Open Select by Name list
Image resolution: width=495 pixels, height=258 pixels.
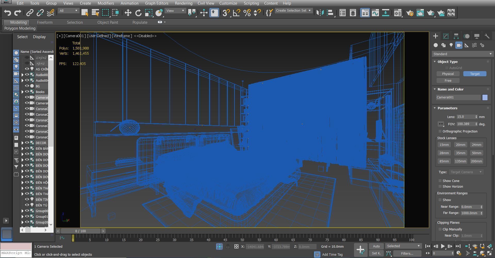pyautogui.click(x=95, y=13)
